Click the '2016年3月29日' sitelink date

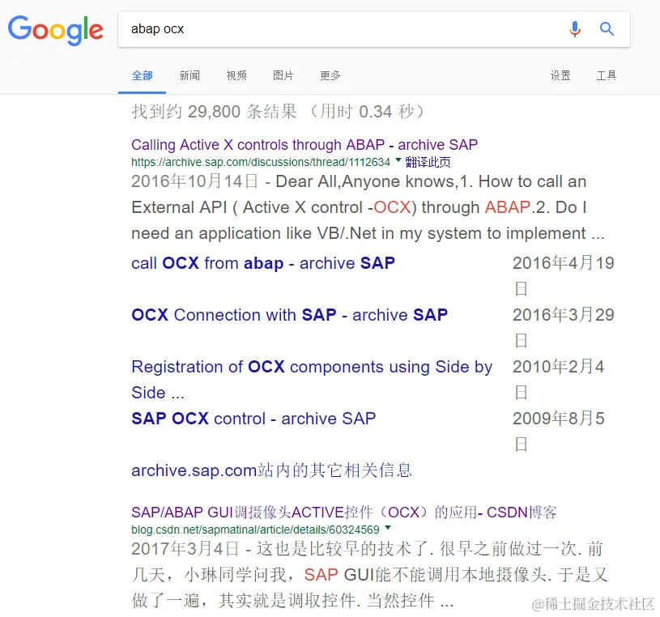pyautogui.click(x=563, y=328)
